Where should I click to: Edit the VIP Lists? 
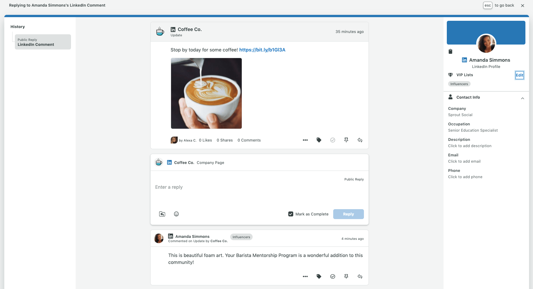pyautogui.click(x=519, y=75)
